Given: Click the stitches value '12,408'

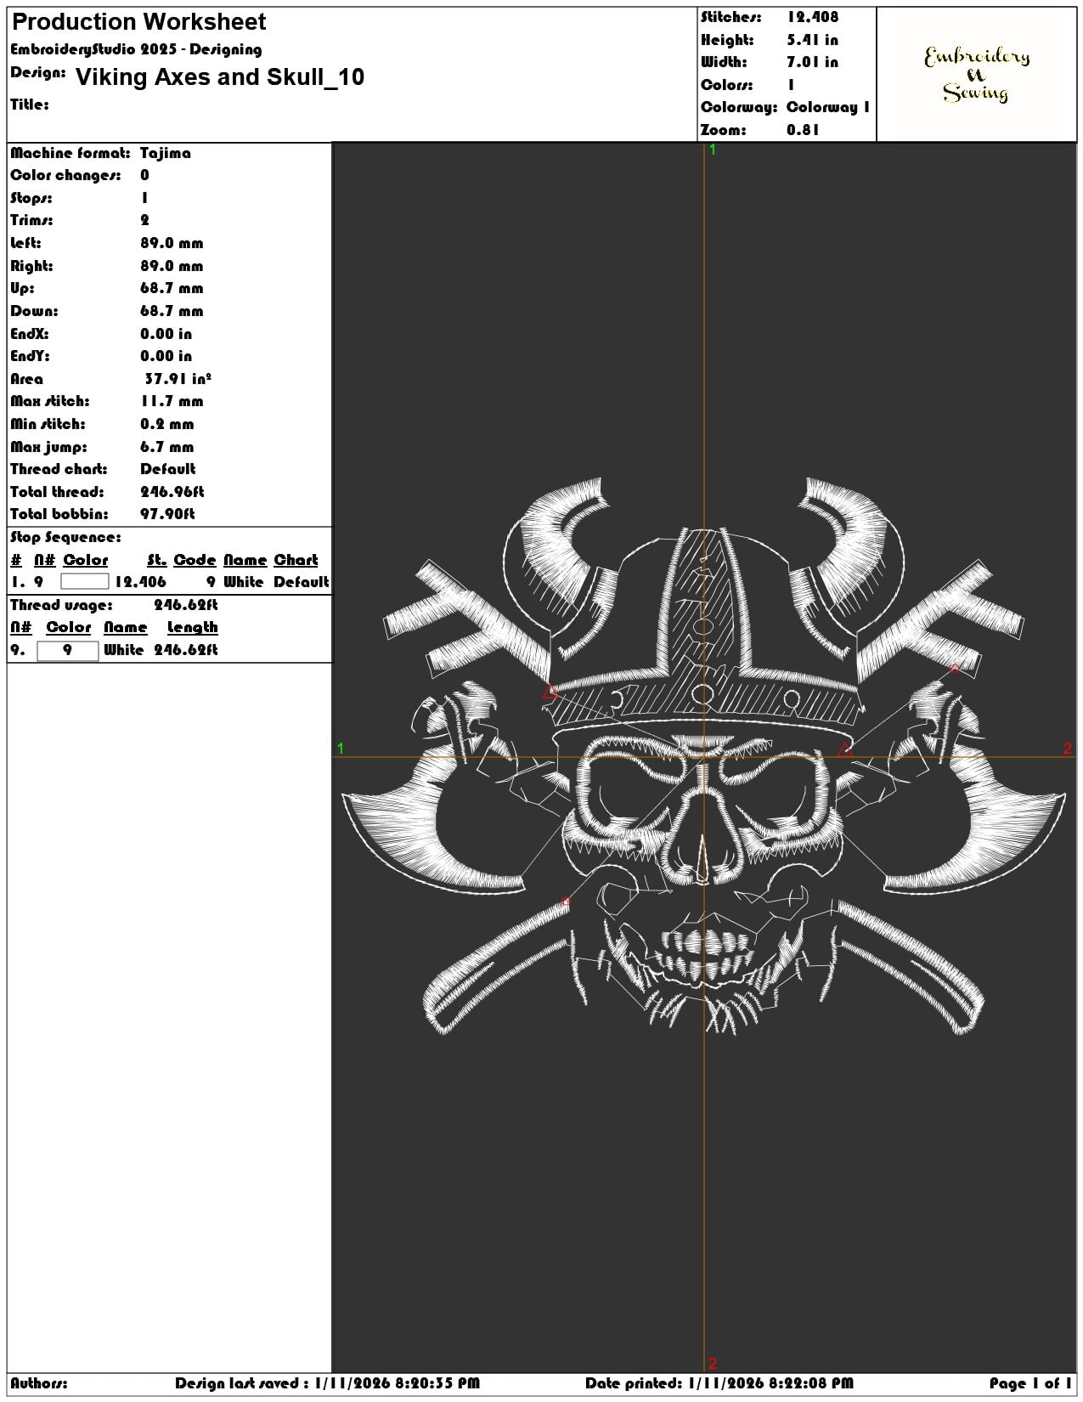Looking at the screenshot, I should 813,17.
